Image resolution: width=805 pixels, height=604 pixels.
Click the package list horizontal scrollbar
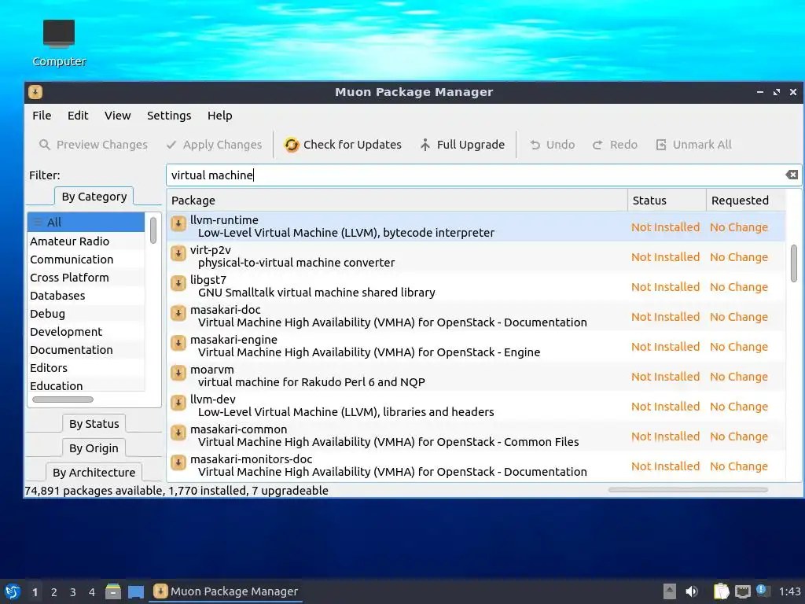[688, 490]
